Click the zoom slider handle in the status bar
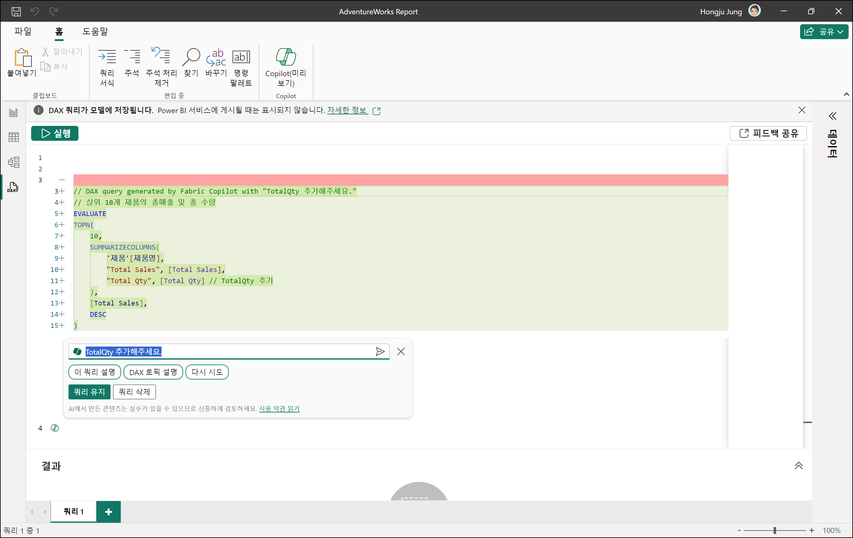 tap(775, 530)
